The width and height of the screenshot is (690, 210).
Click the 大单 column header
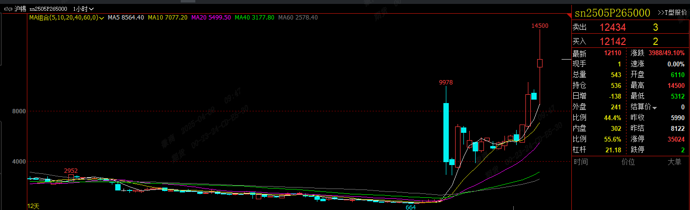(x=674, y=162)
